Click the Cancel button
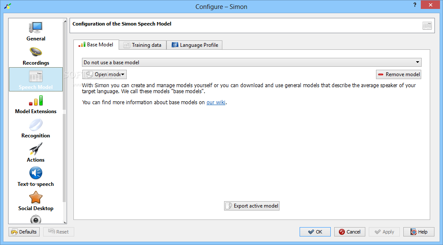This screenshot has width=443, height=245. coord(350,232)
